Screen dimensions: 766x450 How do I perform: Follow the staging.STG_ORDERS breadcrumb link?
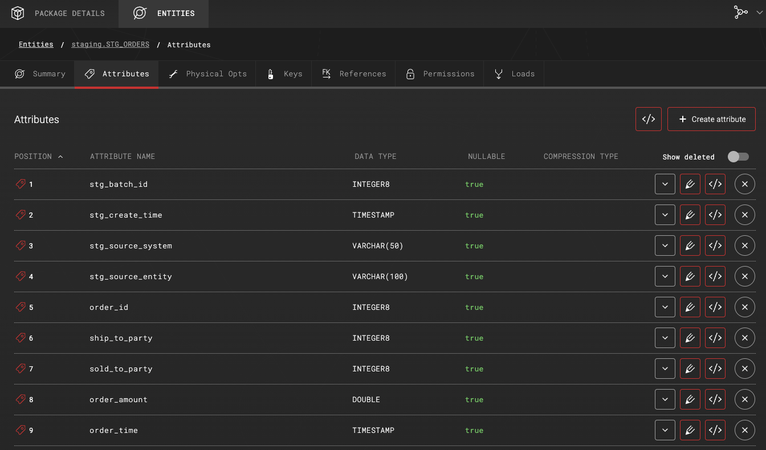(110, 44)
